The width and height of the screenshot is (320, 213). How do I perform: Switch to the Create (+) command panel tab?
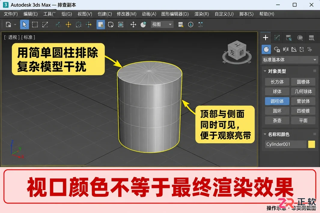(266, 37)
